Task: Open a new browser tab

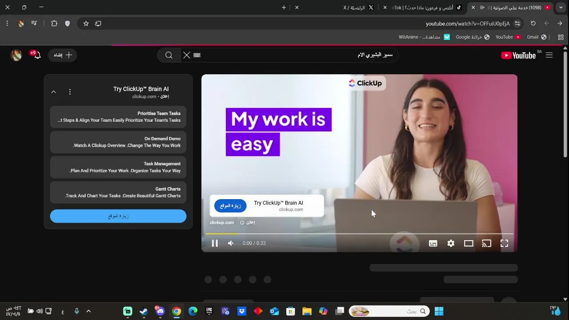Action: 284,8
